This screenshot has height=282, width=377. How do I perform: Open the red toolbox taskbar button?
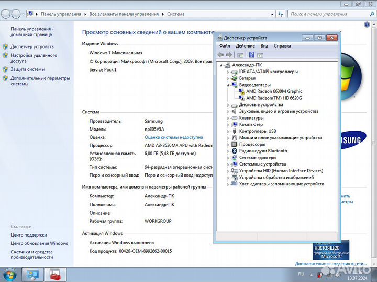click(56, 275)
